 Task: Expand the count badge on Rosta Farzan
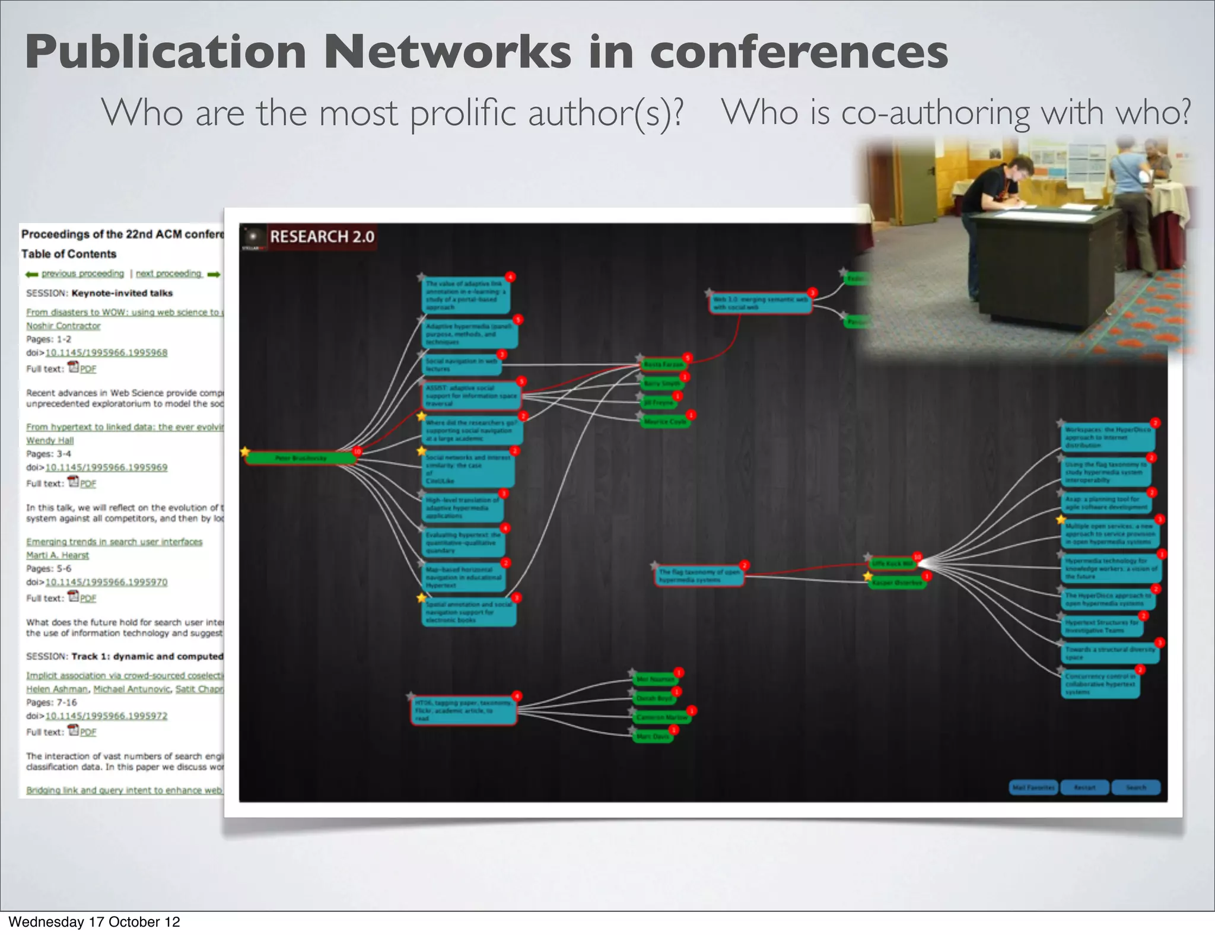[687, 358]
